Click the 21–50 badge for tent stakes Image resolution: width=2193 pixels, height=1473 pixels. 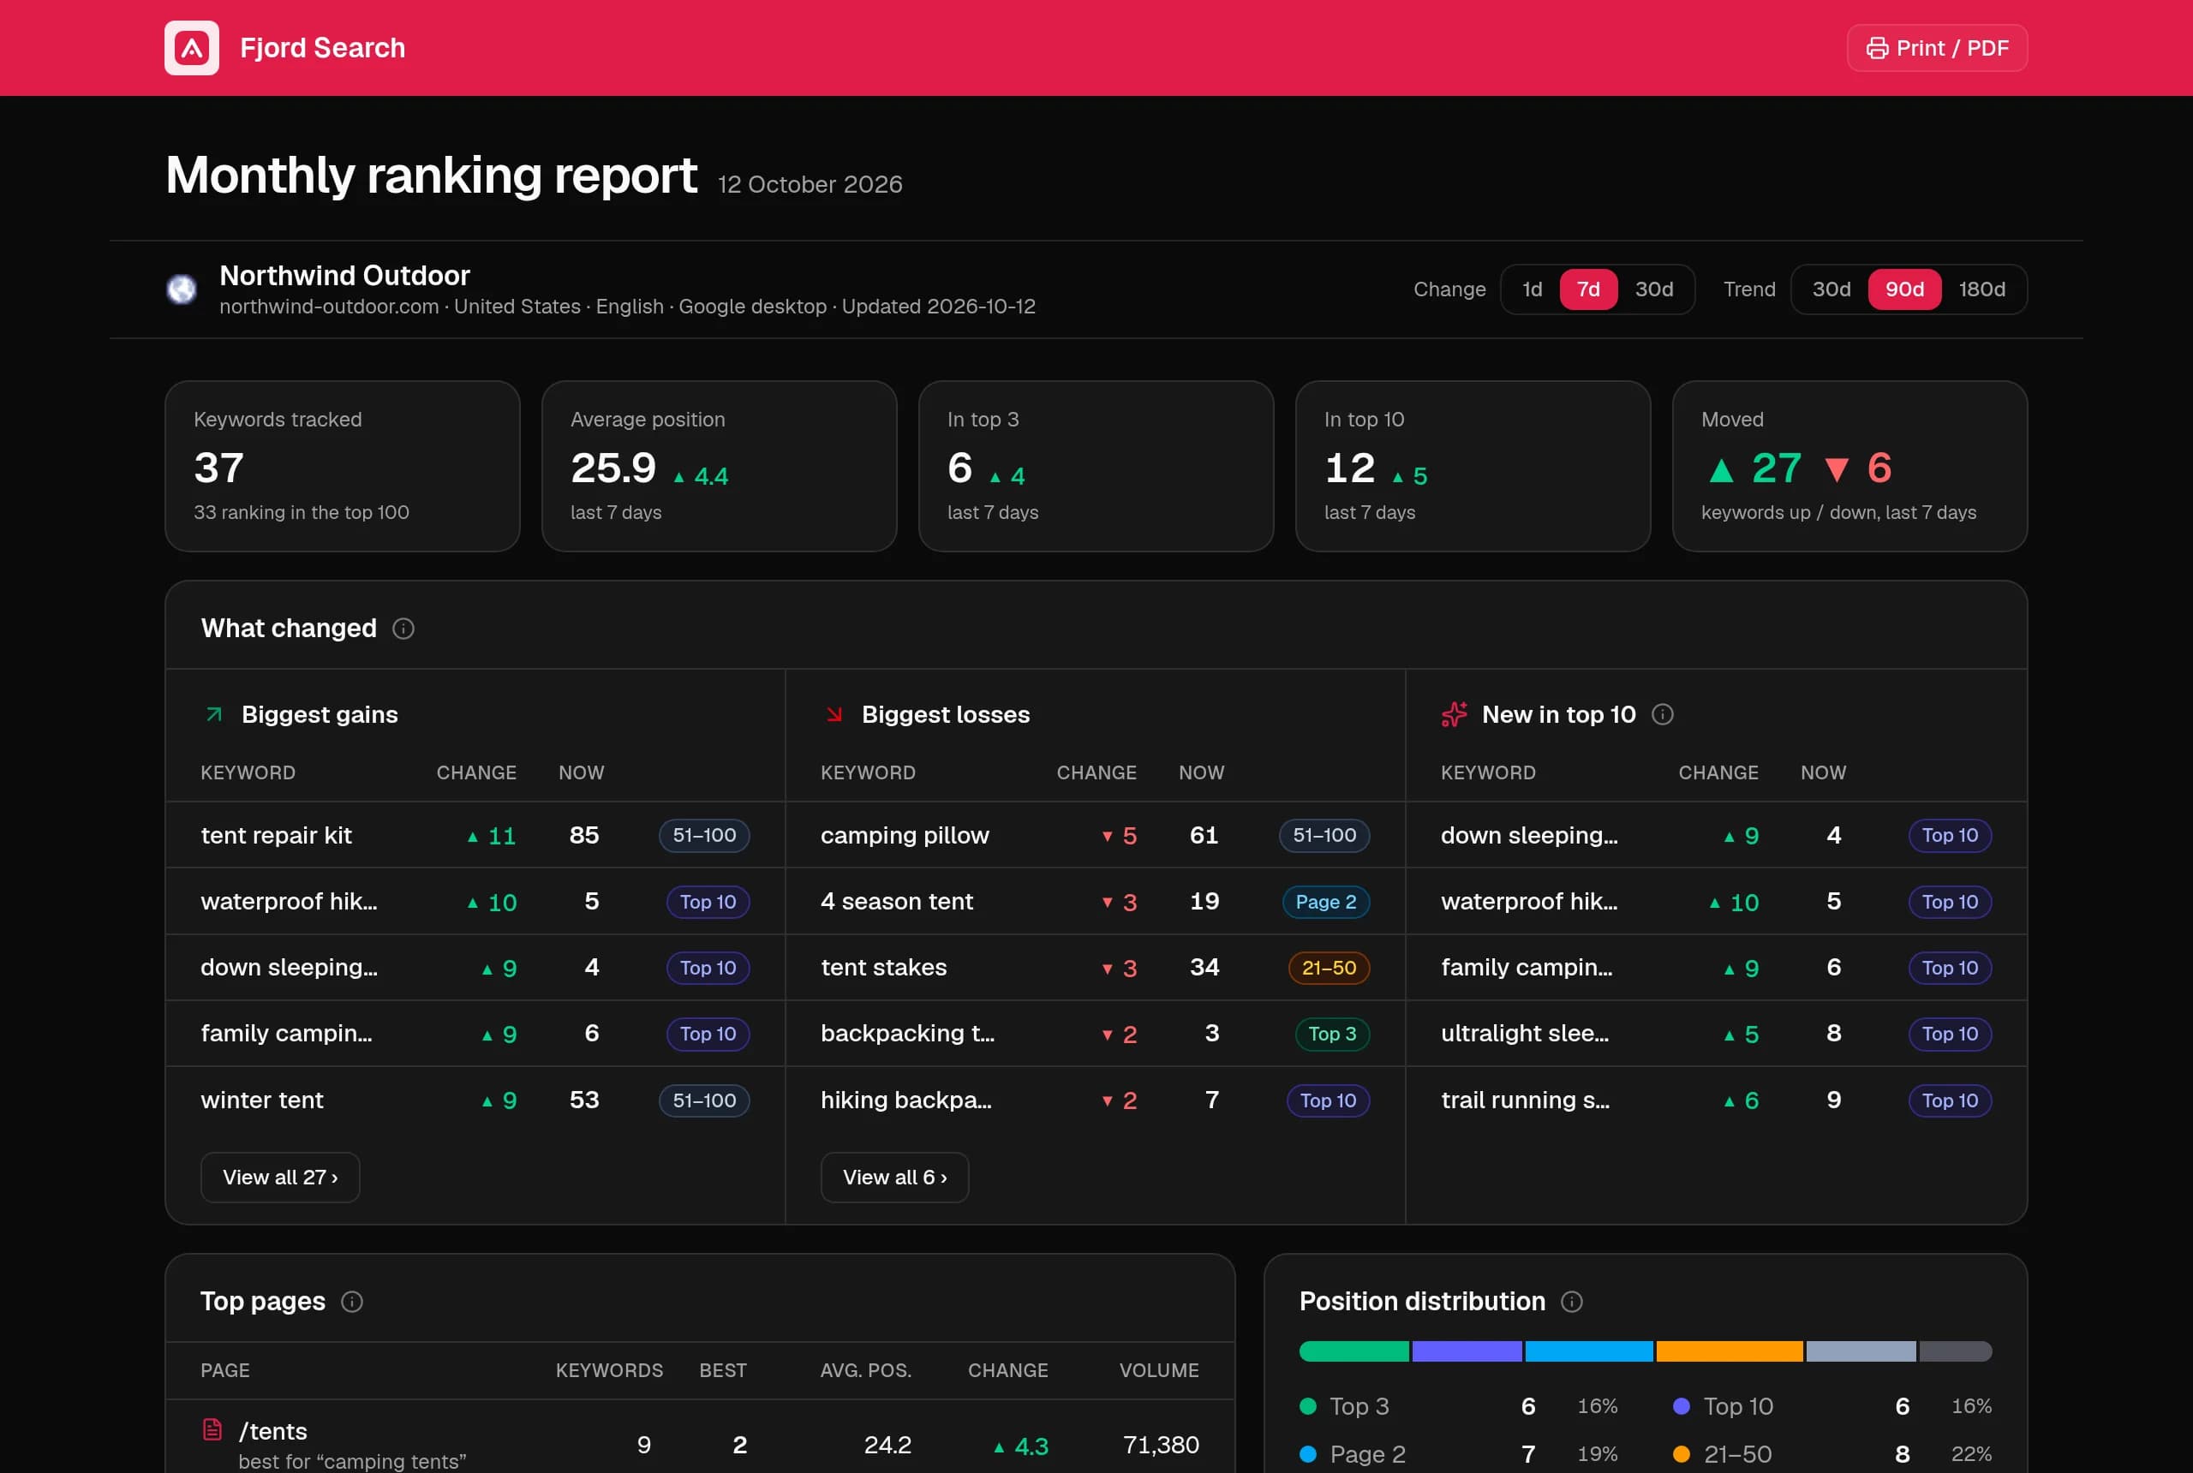(x=1329, y=968)
